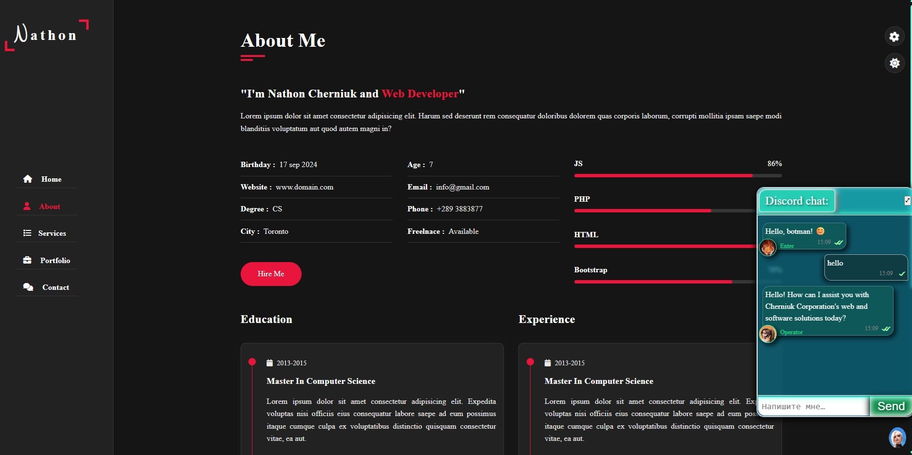Click the smiling emoji in the botman message

click(820, 231)
